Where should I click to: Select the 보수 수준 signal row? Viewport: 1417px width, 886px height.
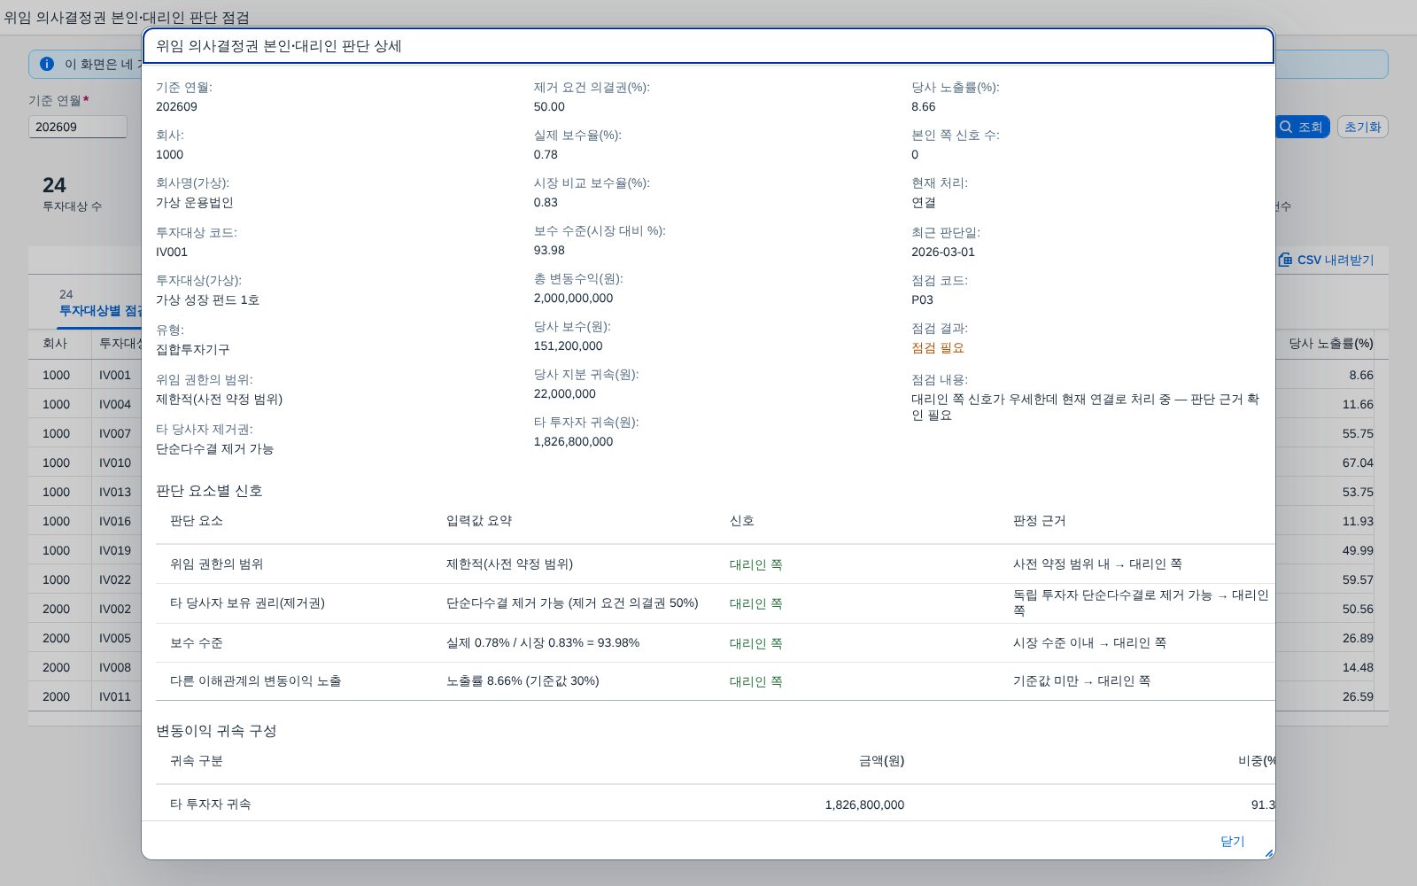(x=716, y=642)
